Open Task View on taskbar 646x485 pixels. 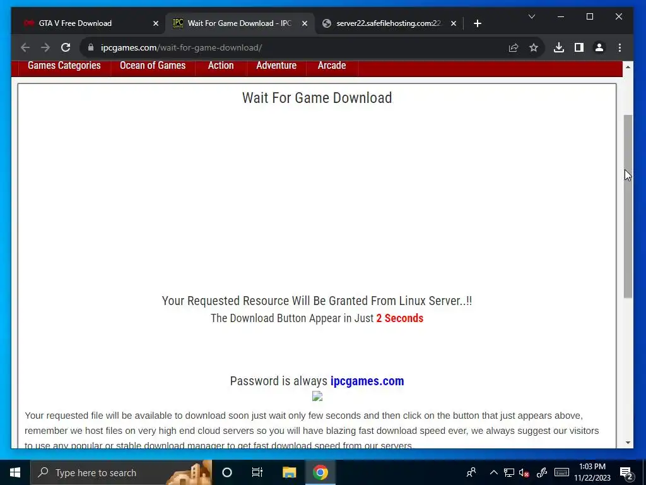click(x=257, y=472)
